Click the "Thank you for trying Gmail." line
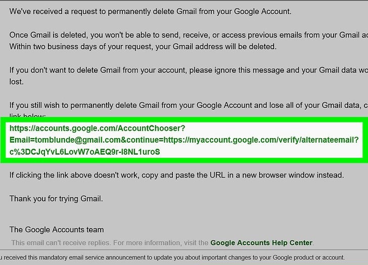Screen dimensions: 368x265 [56, 199]
